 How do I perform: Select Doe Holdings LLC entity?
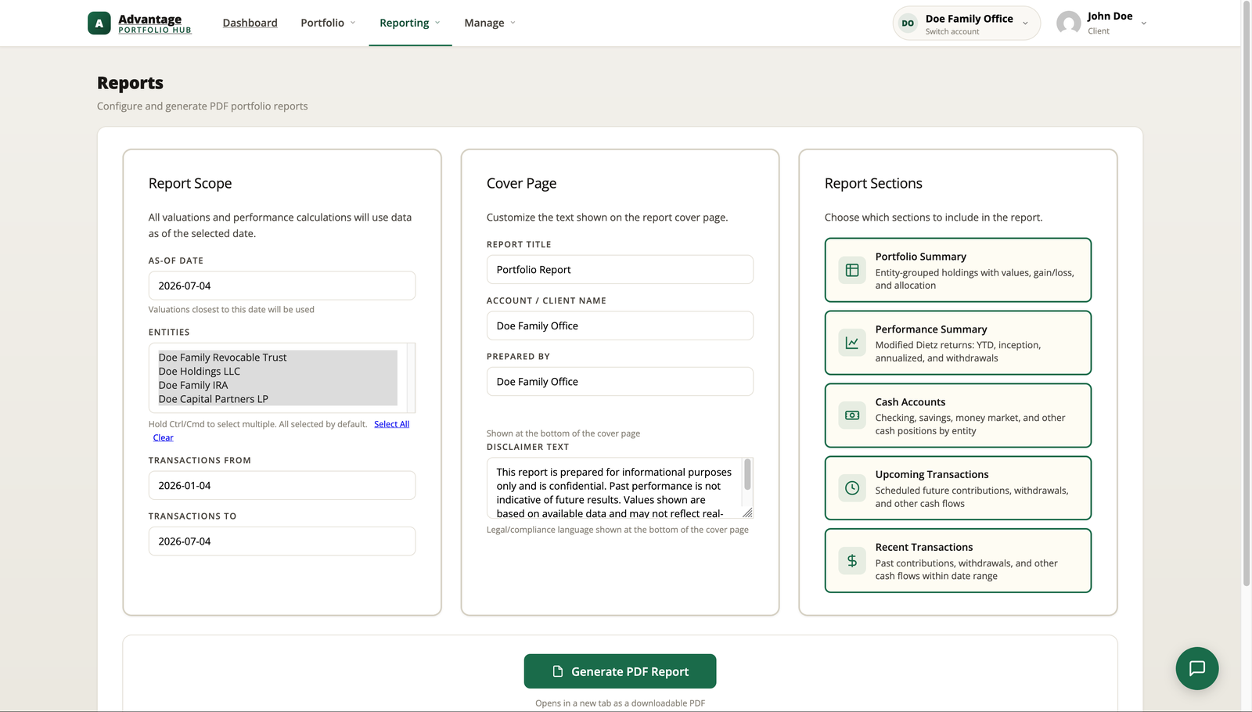(x=278, y=372)
